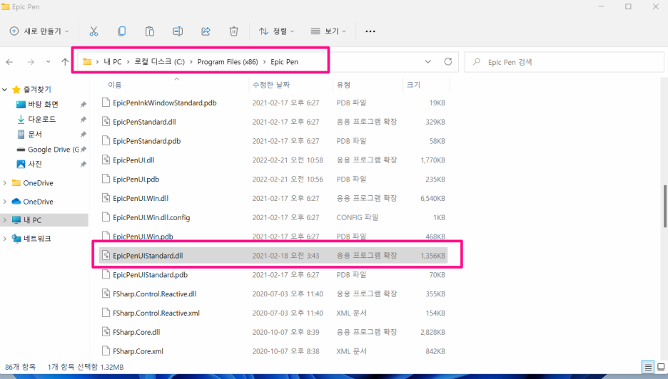This screenshot has width=668, height=379.
Task: Click Program Files (x86) breadcrumb
Action: click(x=228, y=62)
